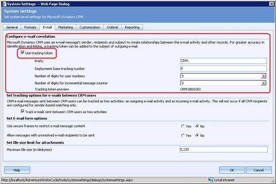Click the Help button
Image resolution: width=276 pixels, height=184 pixels.
tap(17, 170)
